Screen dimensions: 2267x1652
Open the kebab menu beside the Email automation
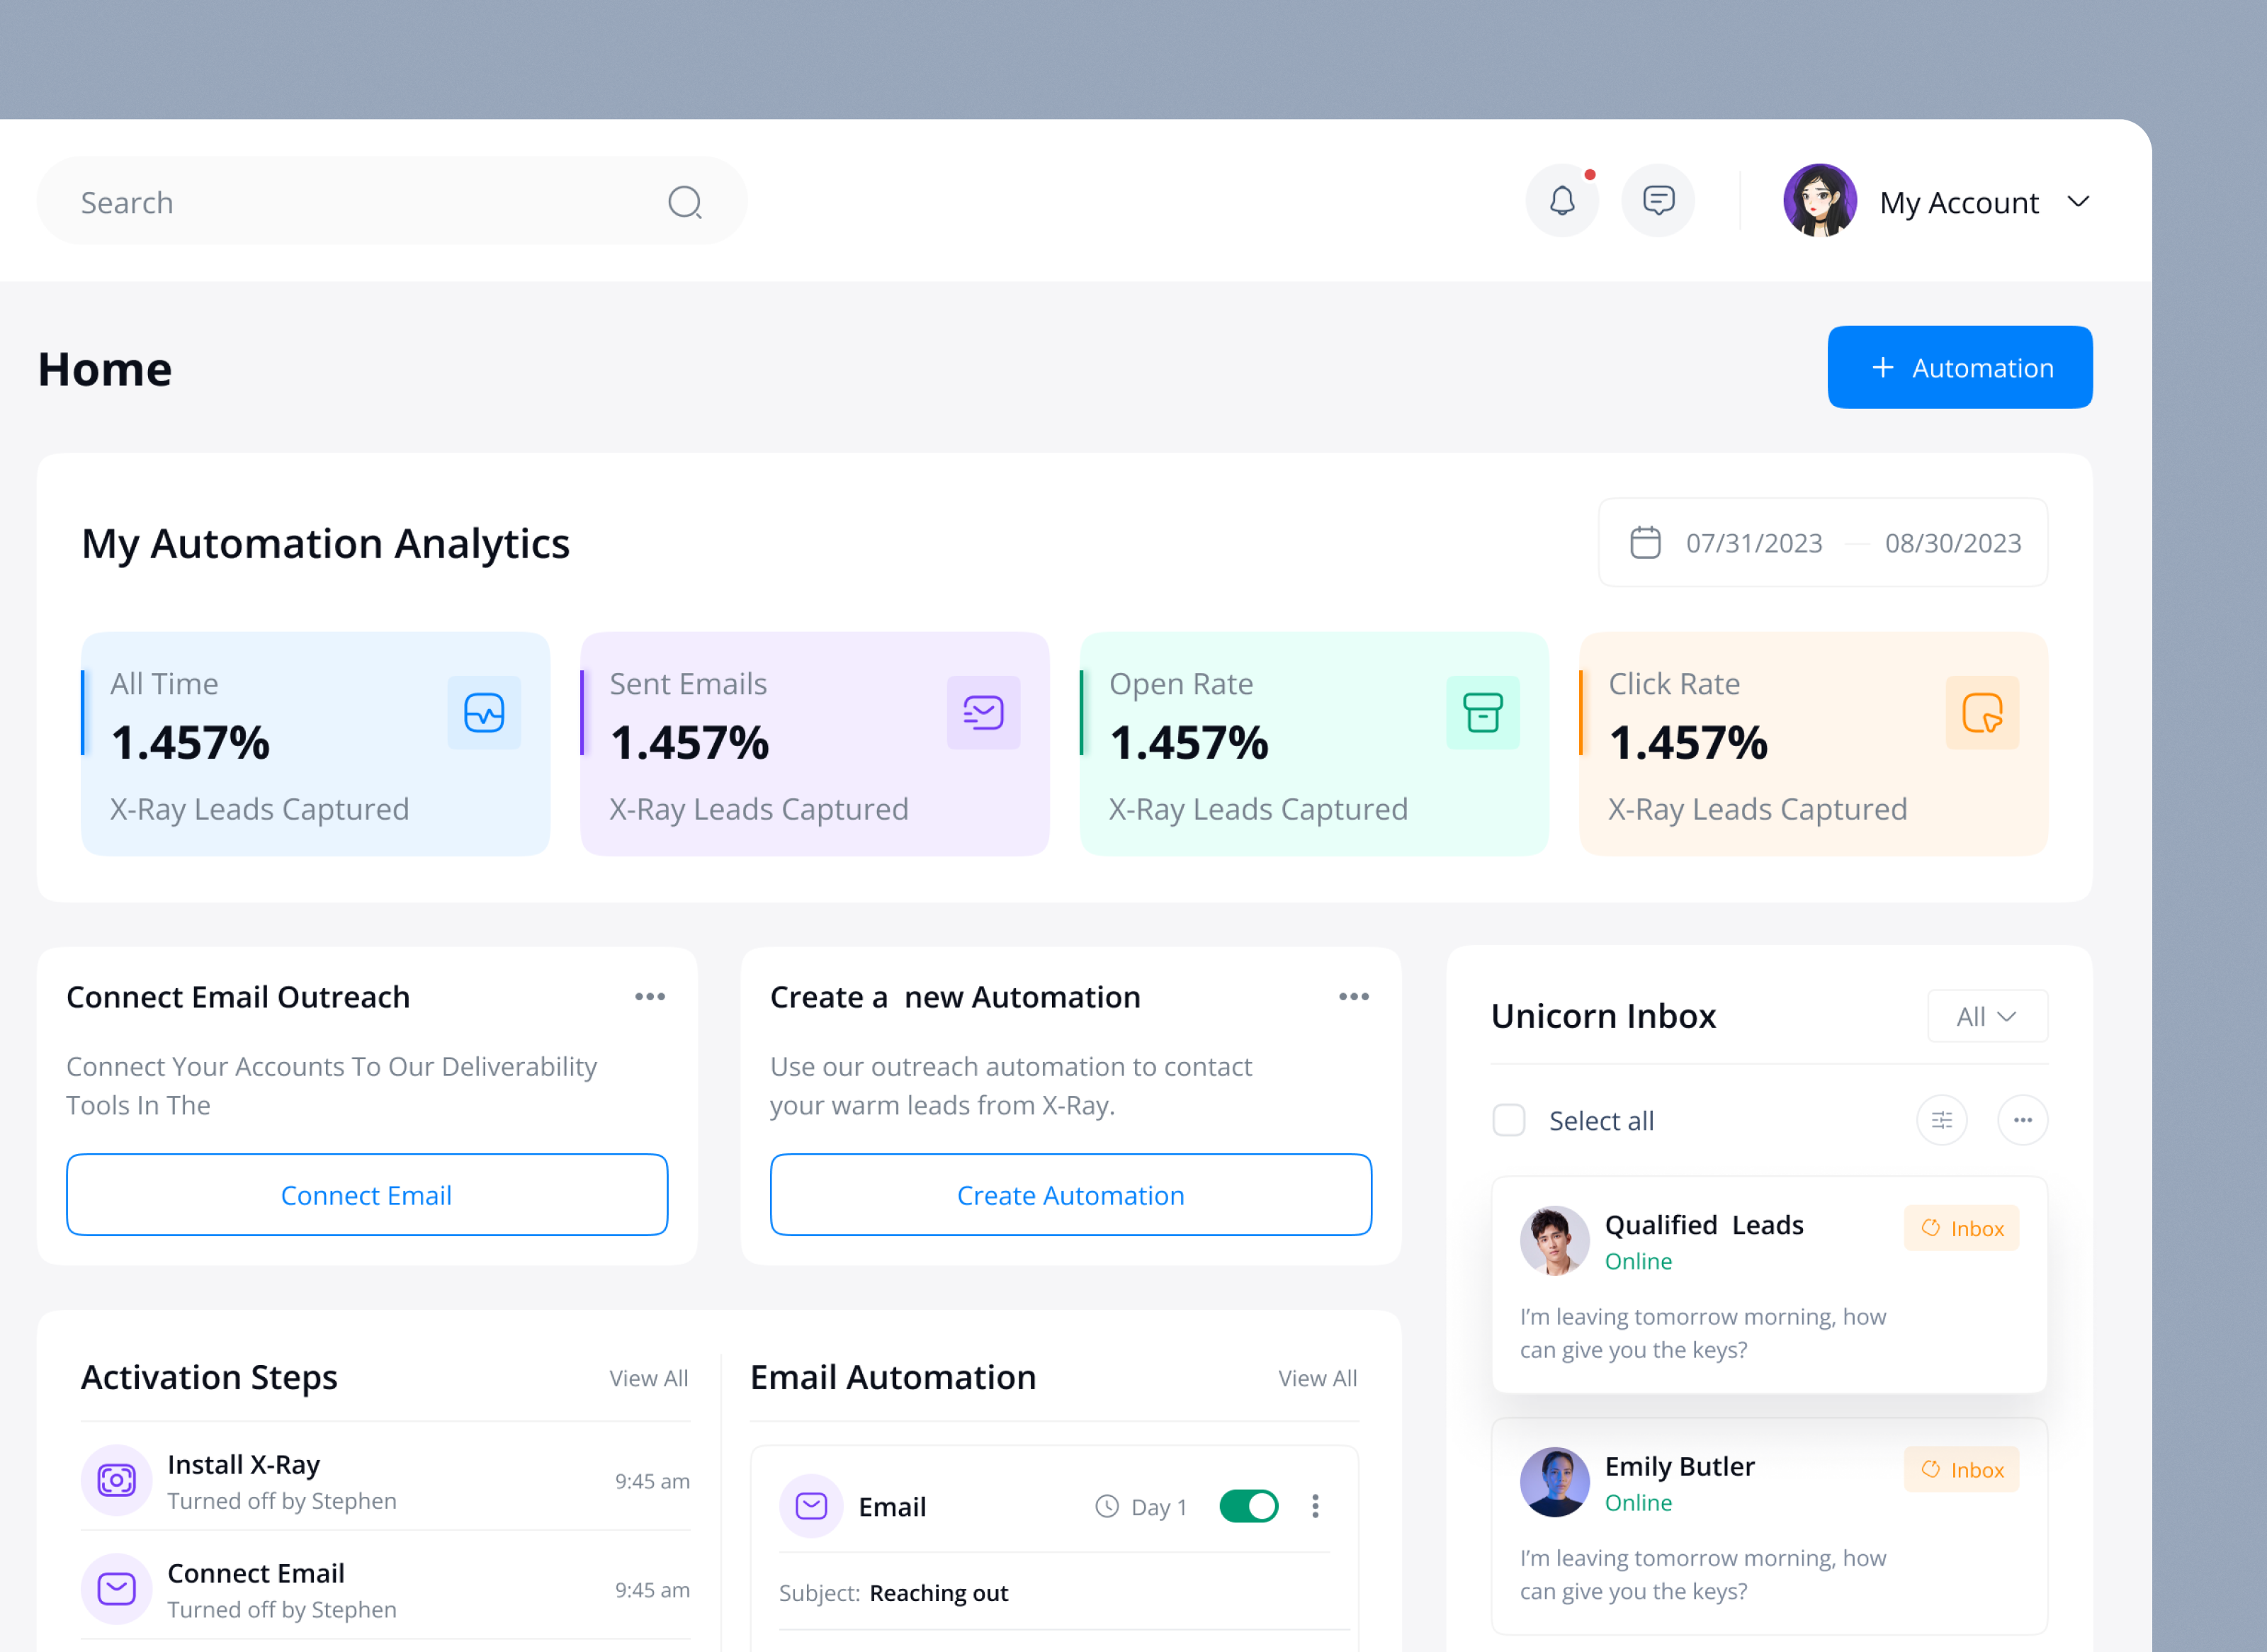pyautogui.click(x=1315, y=1506)
